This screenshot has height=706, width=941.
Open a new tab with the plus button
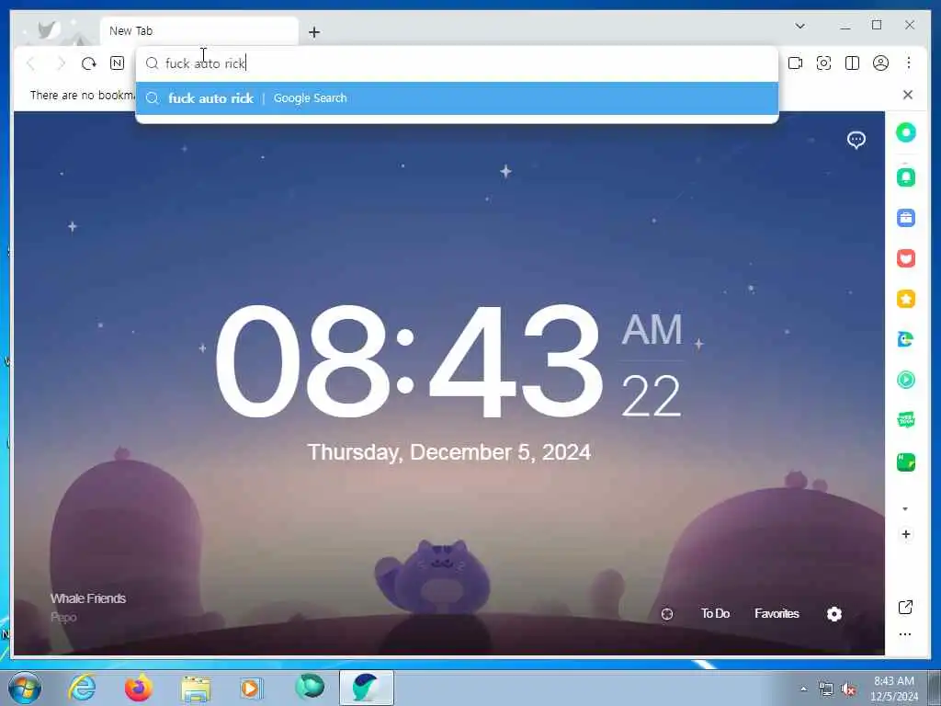(x=314, y=32)
